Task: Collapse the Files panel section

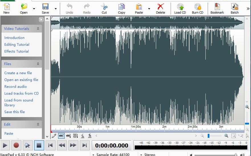Action: click(38, 64)
